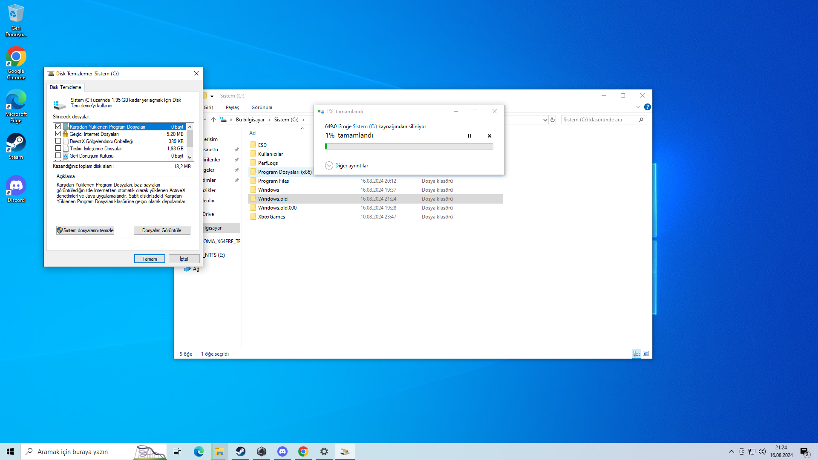Open the Görünüm ribbon tab
Screen dimensions: 818x460
point(262,107)
